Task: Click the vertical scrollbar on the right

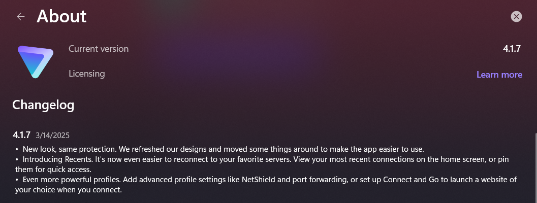Action: click(x=535, y=167)
